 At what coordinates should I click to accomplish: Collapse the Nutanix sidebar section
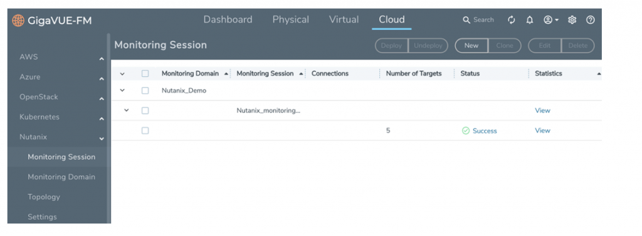click(x=102, y=138)
